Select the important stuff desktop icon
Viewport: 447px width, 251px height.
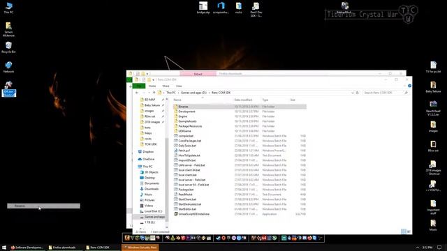point(433,207)
